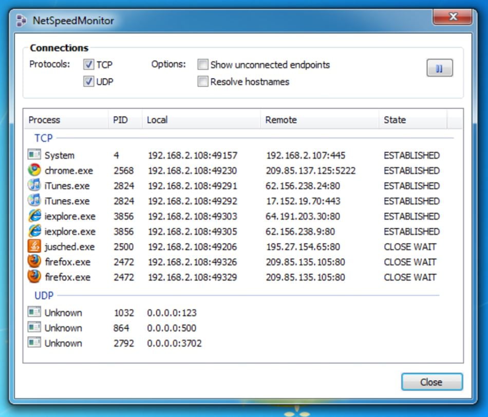Click UDP local address 0.0.0.0:123

coord(172,312)
